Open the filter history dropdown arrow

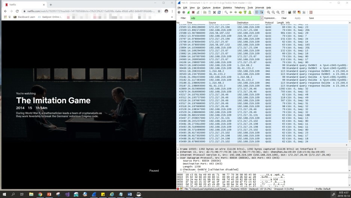pos(261,18)
